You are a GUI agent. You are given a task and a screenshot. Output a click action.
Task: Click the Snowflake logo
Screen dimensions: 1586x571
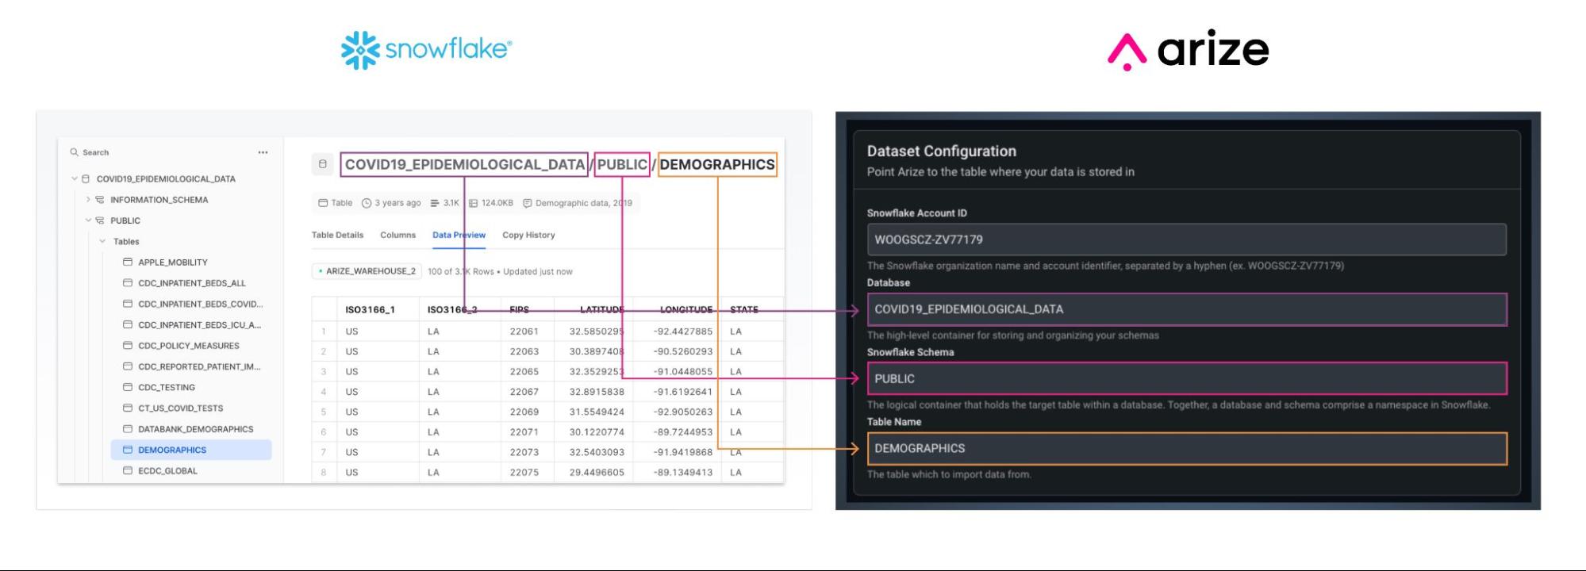click(x=427, y=50)
